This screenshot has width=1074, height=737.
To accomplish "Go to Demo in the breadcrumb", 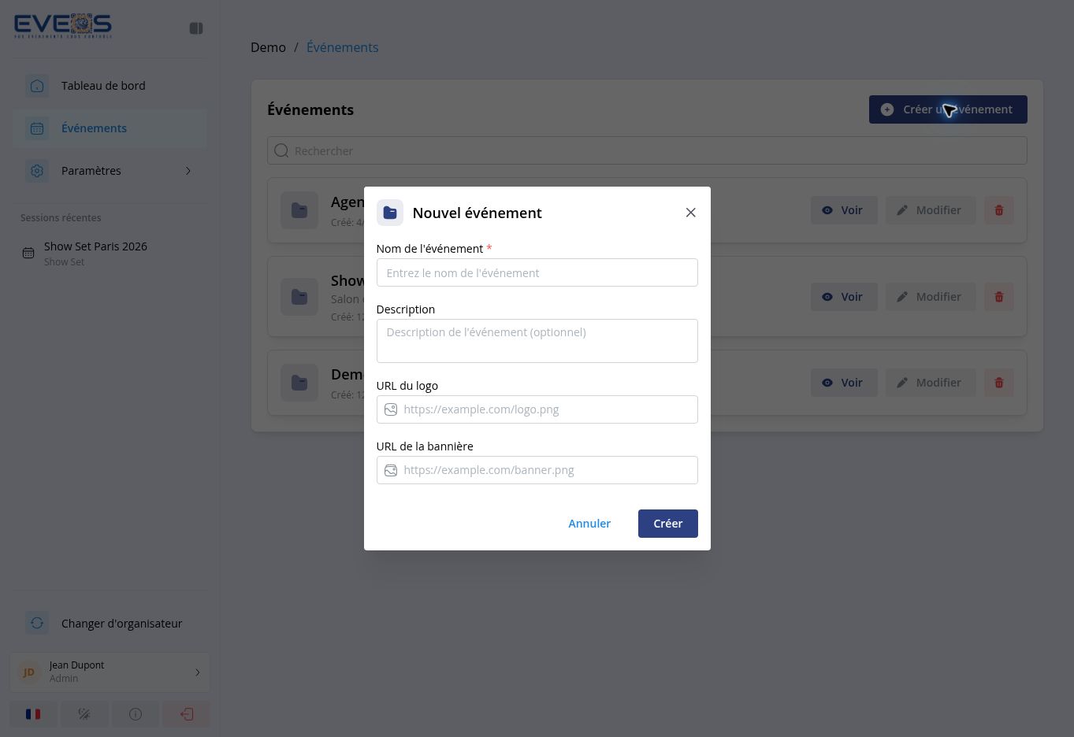I will tap(268, 47).
